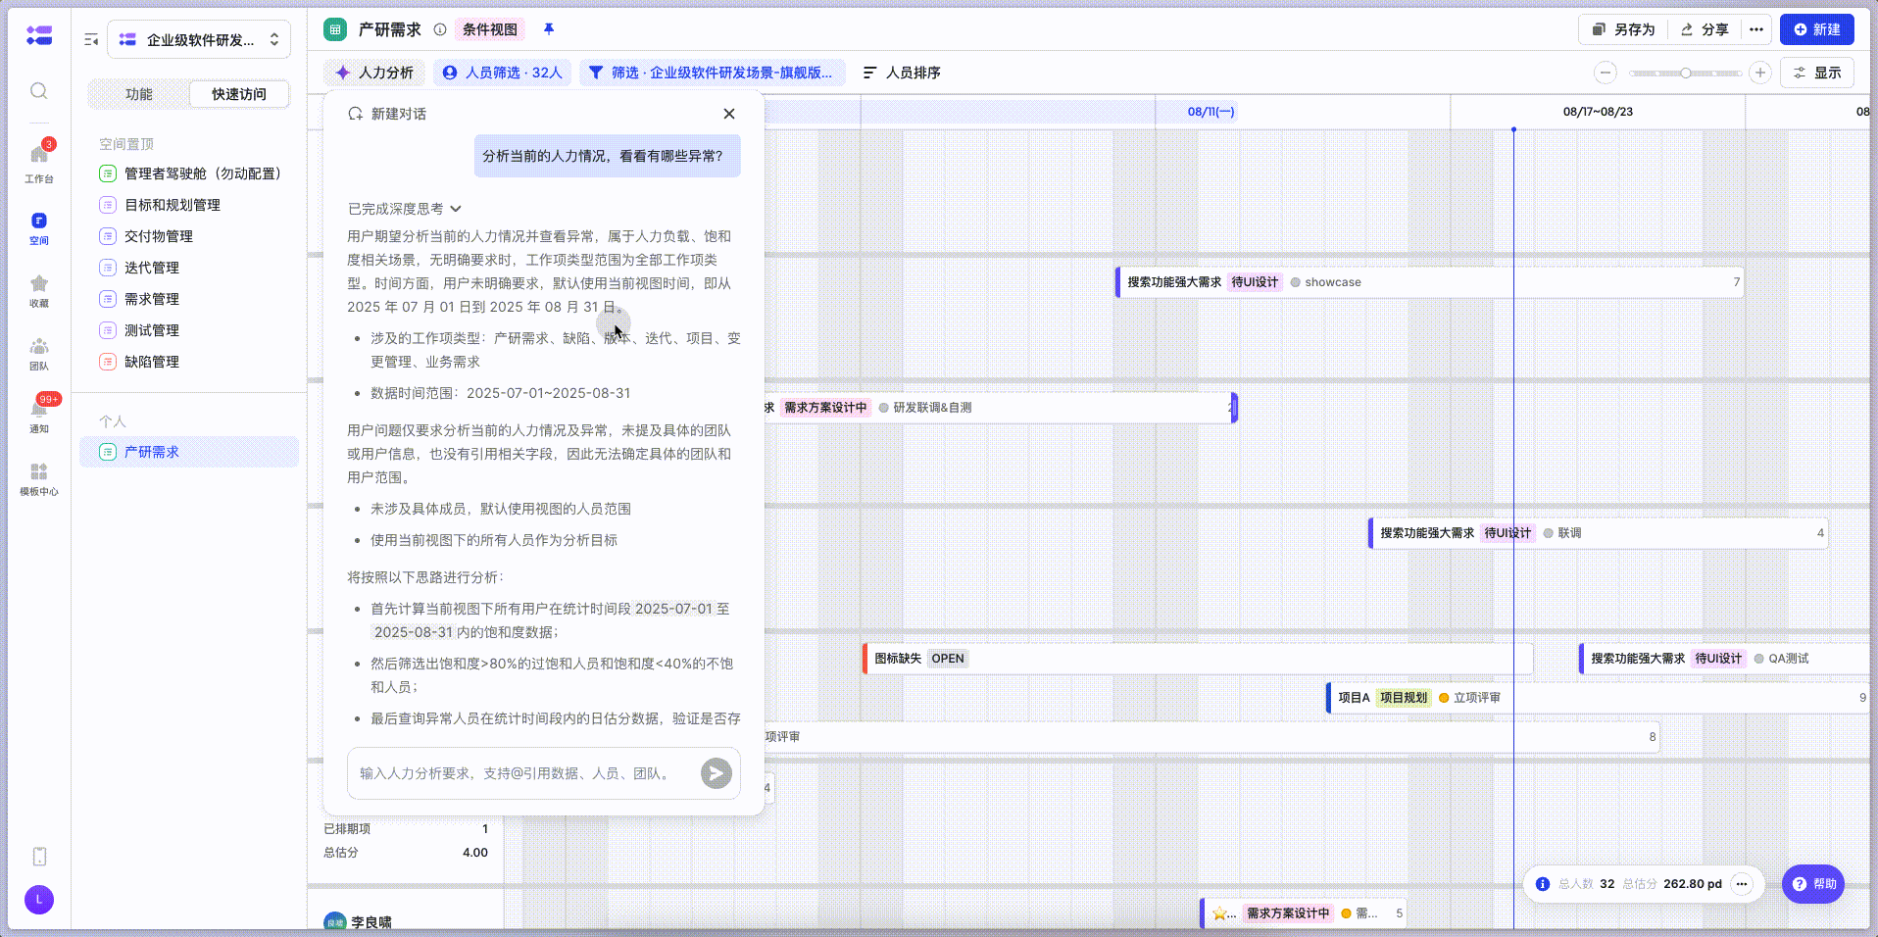1878x937 pixels.
Task: Click the 新建 create button
Action: pyautogui.click(x=1816, y=29)
